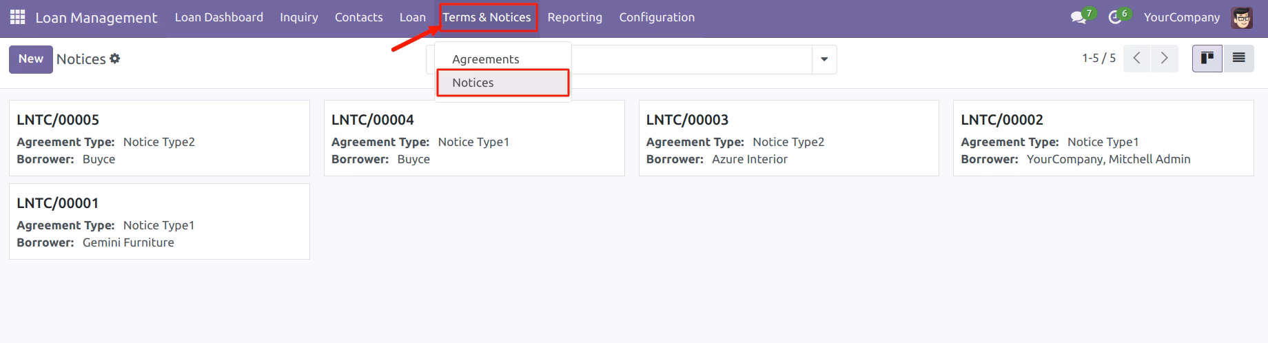
Task: Open the LNTC/00005 notice card
Action: tap(159, 138)
